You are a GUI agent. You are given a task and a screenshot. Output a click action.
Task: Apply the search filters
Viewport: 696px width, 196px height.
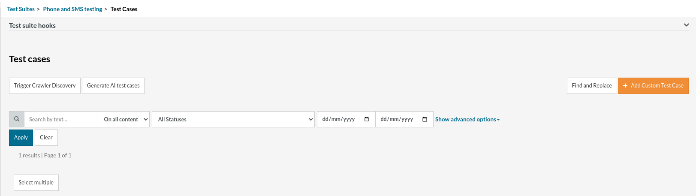pos(21,138)
